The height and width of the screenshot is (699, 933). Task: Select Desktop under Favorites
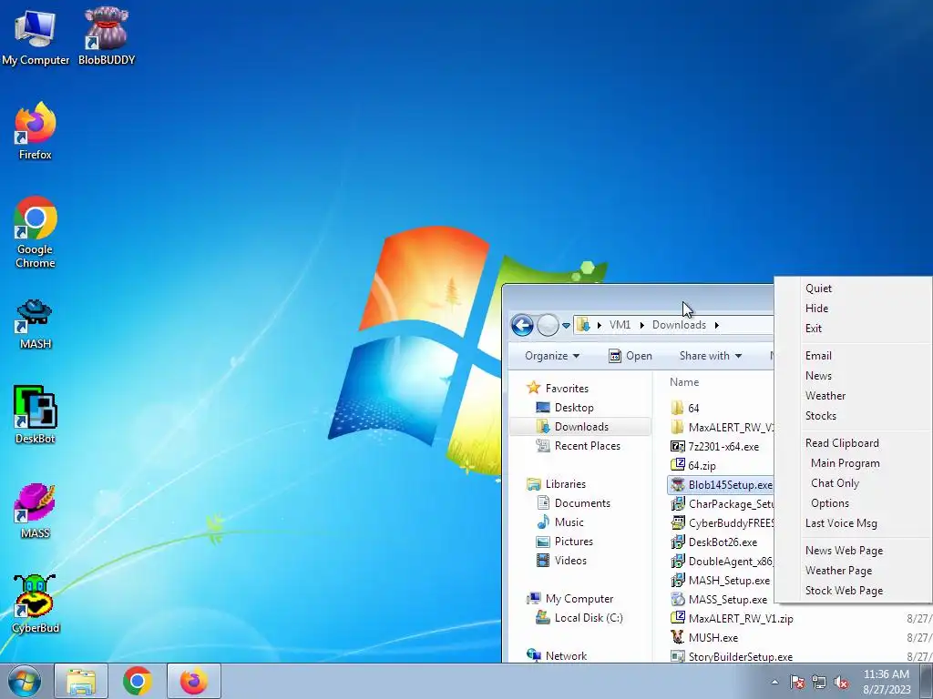click(x=574, y=408)
